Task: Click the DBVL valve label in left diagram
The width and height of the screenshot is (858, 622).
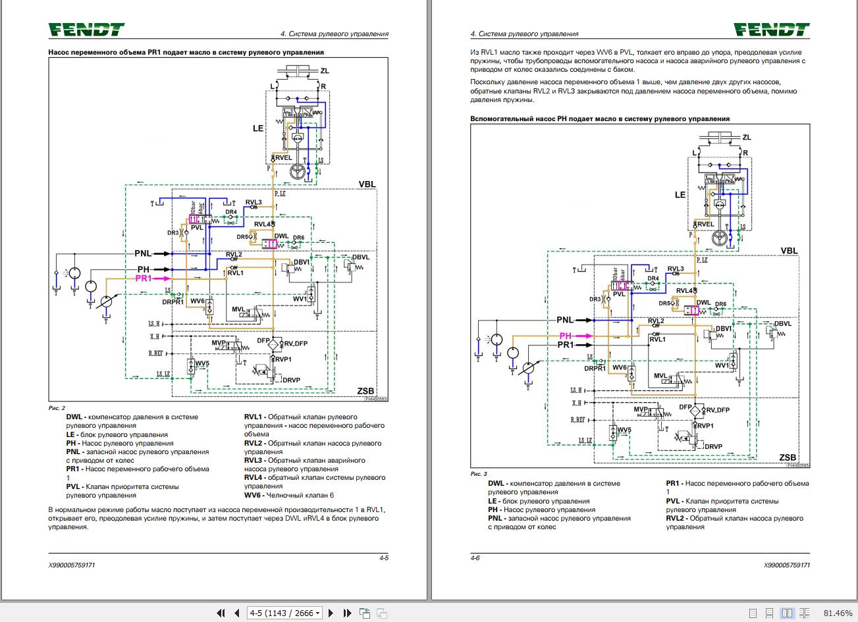Action: click(362, 257)
